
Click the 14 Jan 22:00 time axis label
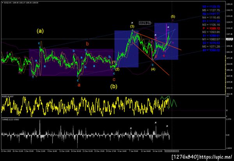[x=158, y=151]
